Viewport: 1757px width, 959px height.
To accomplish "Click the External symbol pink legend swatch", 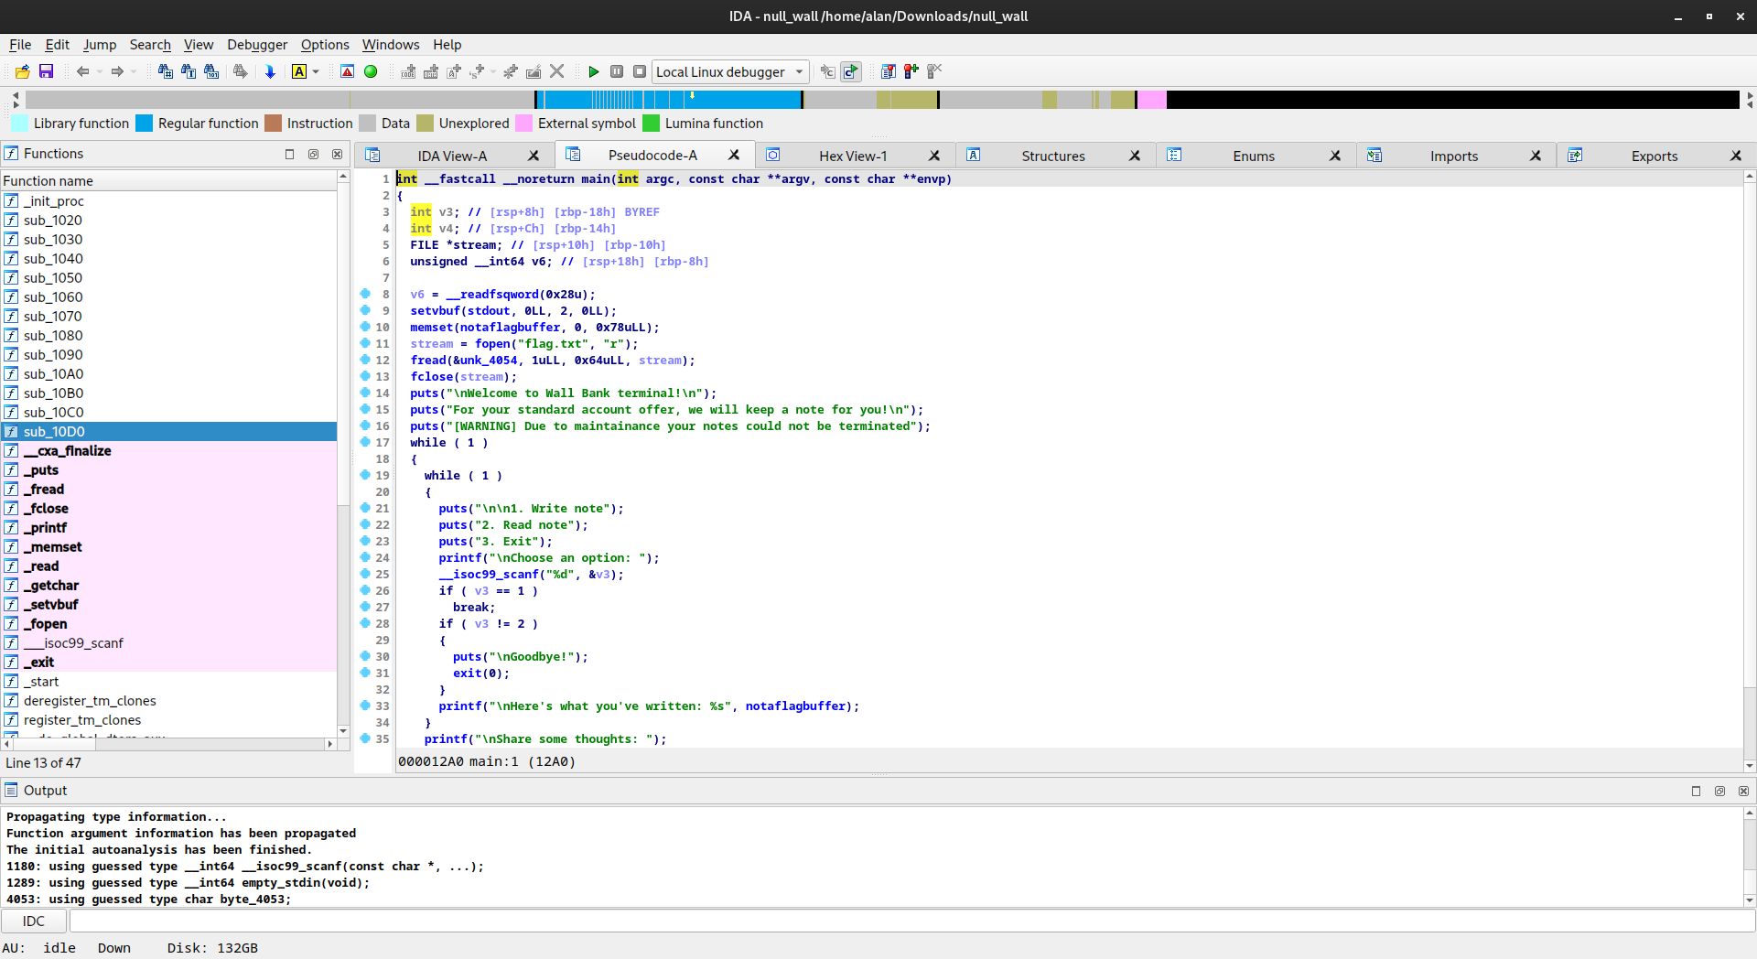I will click(523, 123).
